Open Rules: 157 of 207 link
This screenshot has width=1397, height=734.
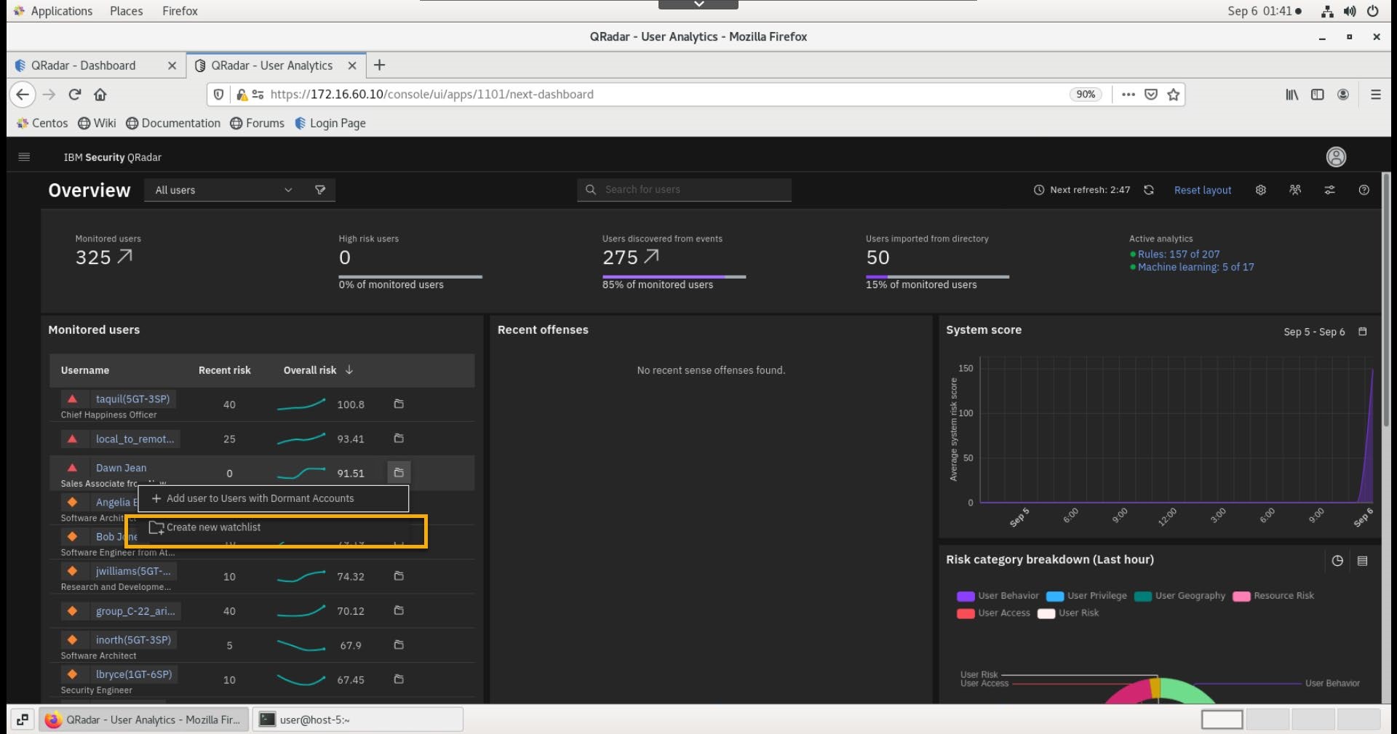click(x=1179, y=254)
